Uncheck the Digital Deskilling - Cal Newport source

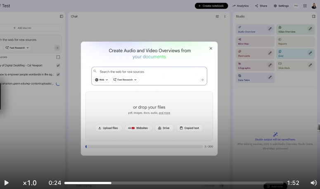pyautogui.click(x=58, y=65)
